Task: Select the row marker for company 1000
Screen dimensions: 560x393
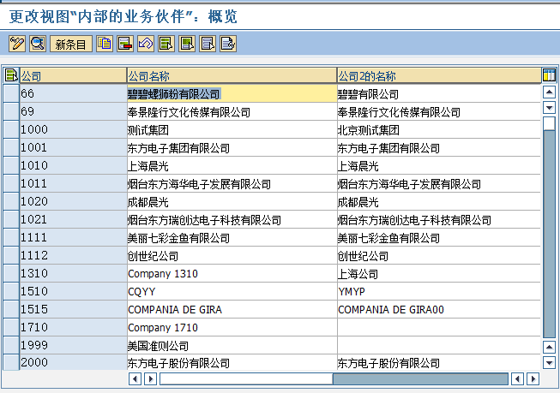Action: pos(11,129)
